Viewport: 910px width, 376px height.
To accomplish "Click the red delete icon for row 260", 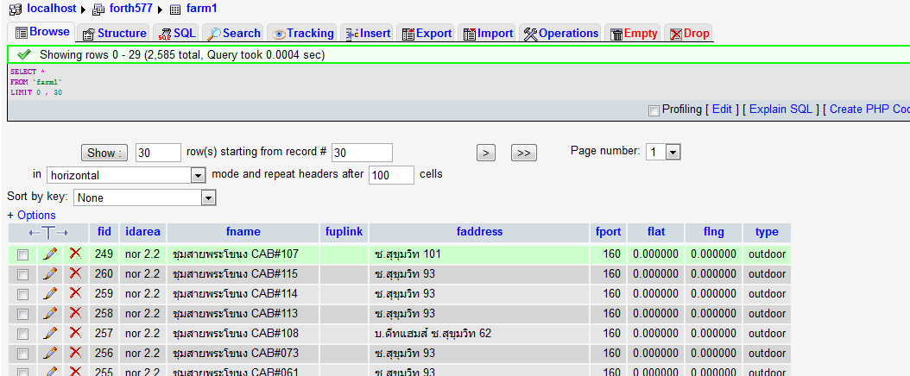I will pyautogui.click(x=75, y=273).
